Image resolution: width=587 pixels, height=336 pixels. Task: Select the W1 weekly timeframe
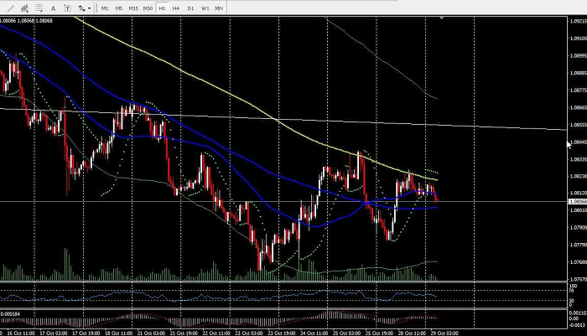[x=204, y=8]
